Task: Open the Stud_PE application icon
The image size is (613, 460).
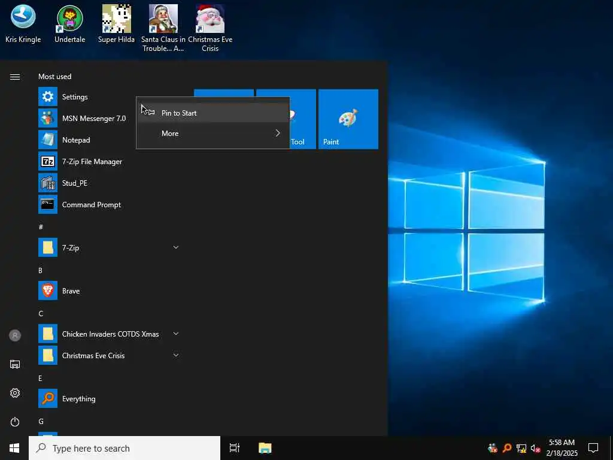Action: (x=48, y=183)
